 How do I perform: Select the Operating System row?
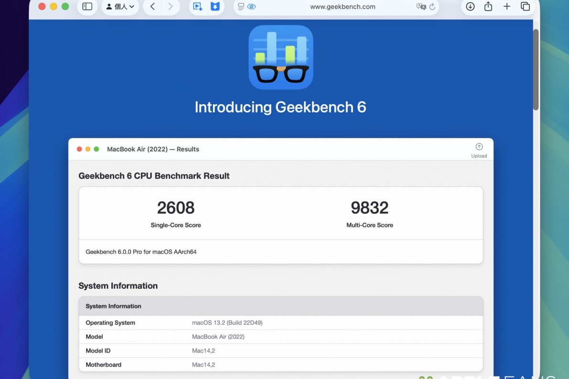pyautogui.click(x=280, y=323)
